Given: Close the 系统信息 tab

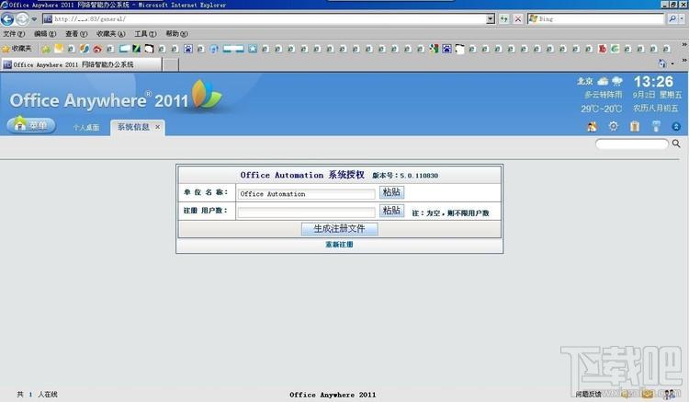Looking at the screenshot, I should pyautogui.click(x=157, y=127).
